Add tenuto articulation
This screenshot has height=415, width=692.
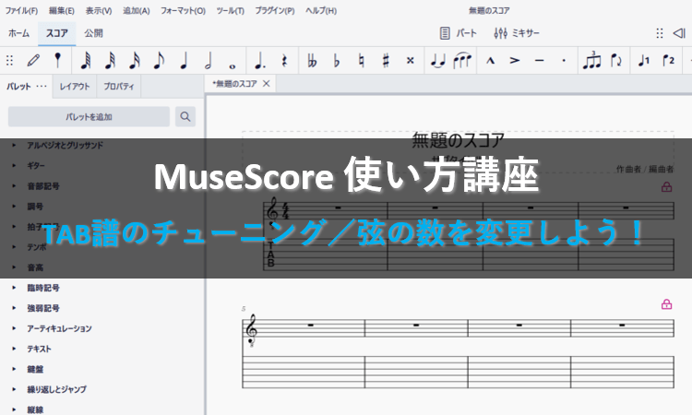click(x=540, y=61)
